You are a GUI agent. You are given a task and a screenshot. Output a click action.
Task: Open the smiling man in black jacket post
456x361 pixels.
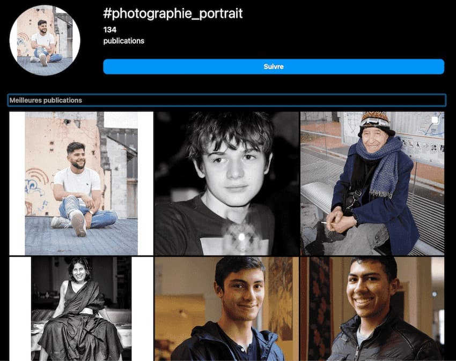click(x=372, y=309)
